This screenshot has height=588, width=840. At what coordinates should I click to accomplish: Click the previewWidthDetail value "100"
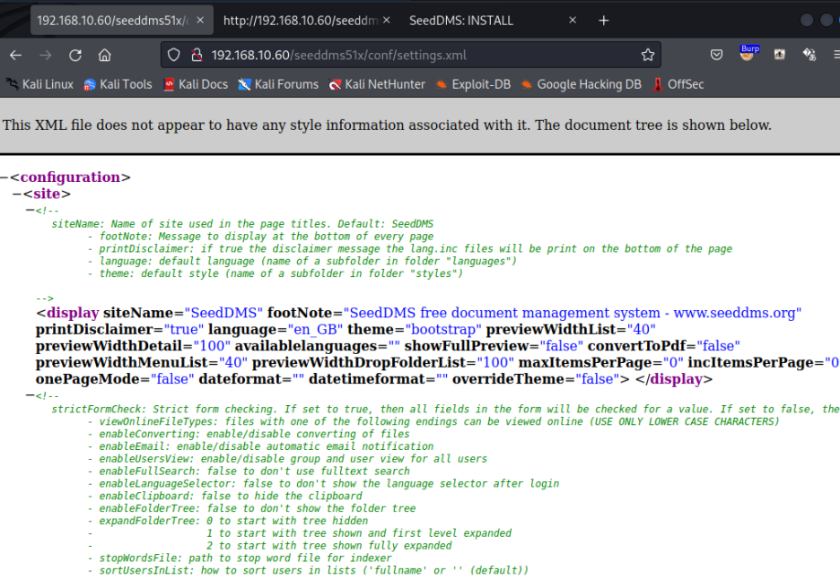click(212, 346)
